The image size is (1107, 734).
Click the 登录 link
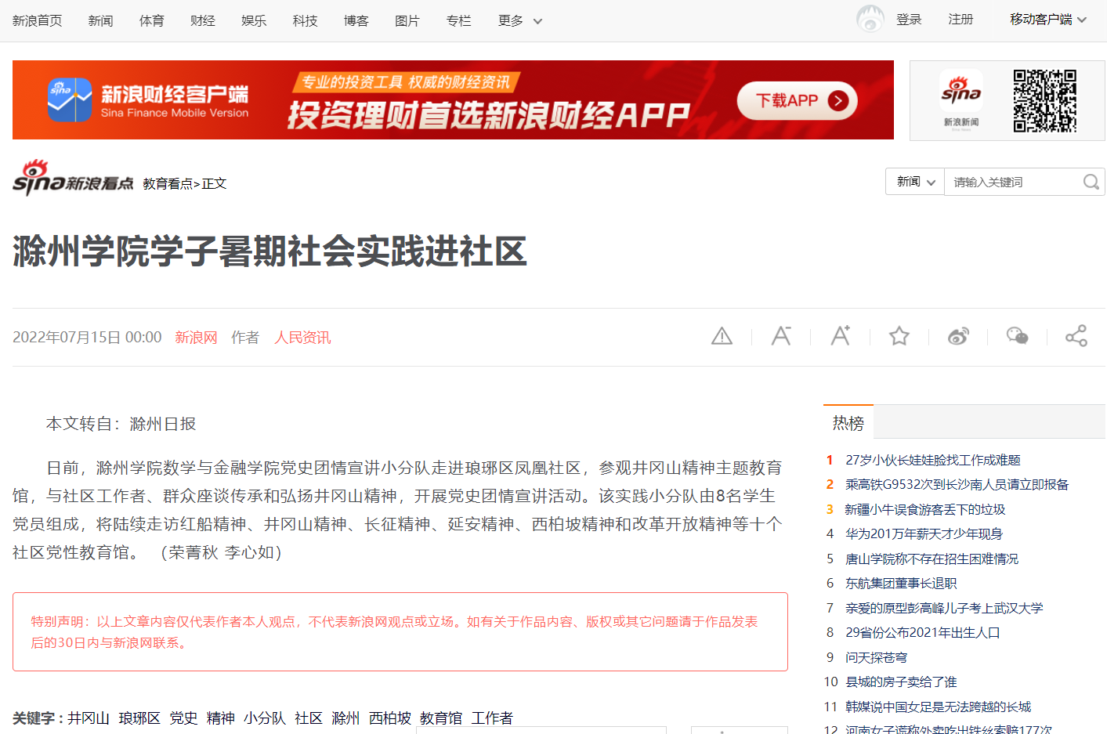pos(909,20)
